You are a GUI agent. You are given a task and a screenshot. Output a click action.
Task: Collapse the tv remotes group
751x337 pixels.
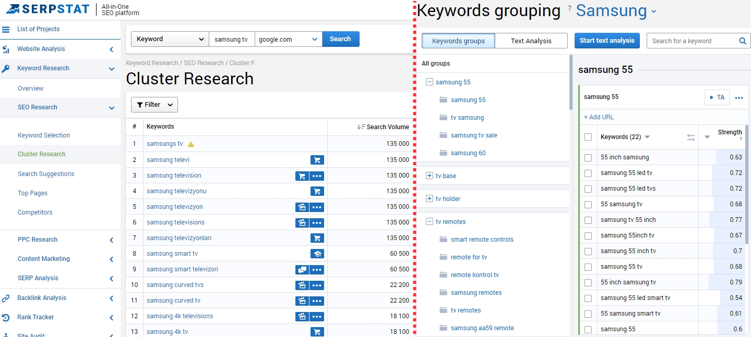pos(430,222)
